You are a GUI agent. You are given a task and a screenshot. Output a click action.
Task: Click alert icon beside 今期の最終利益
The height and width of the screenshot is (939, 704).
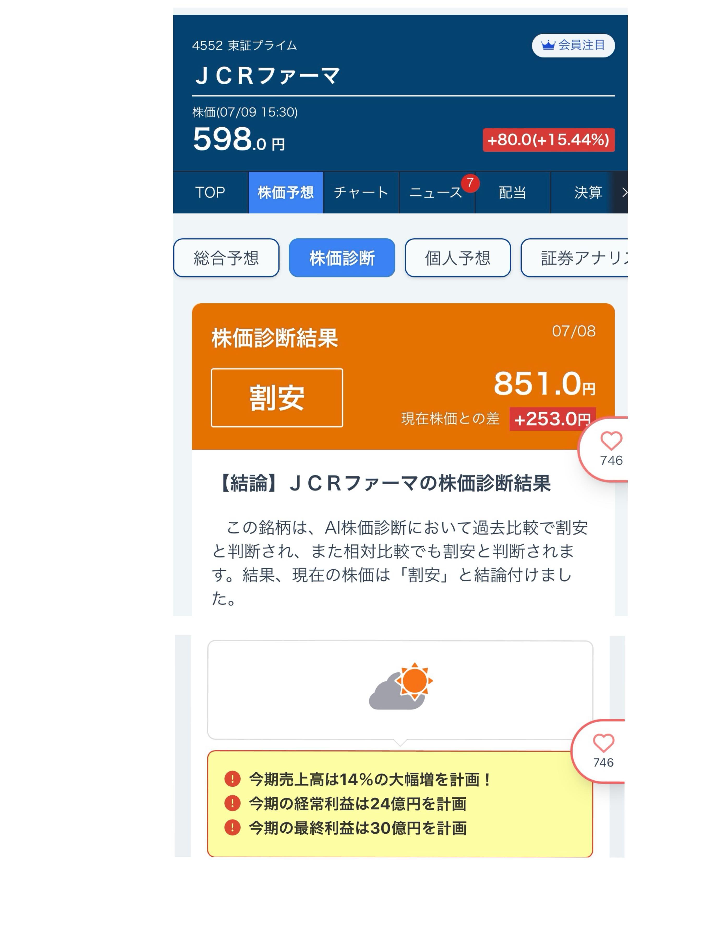[233, 827]
